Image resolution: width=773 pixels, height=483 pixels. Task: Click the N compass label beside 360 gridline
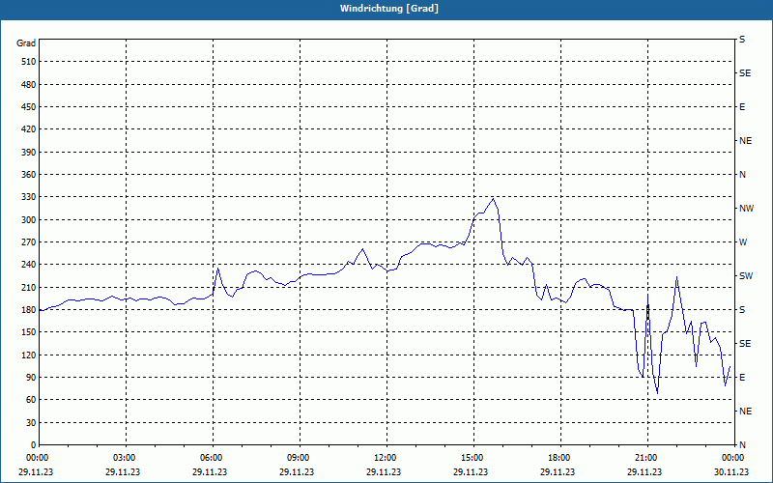point(742,175)
